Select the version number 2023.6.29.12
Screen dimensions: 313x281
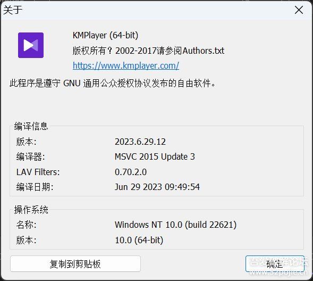(140, 142)
